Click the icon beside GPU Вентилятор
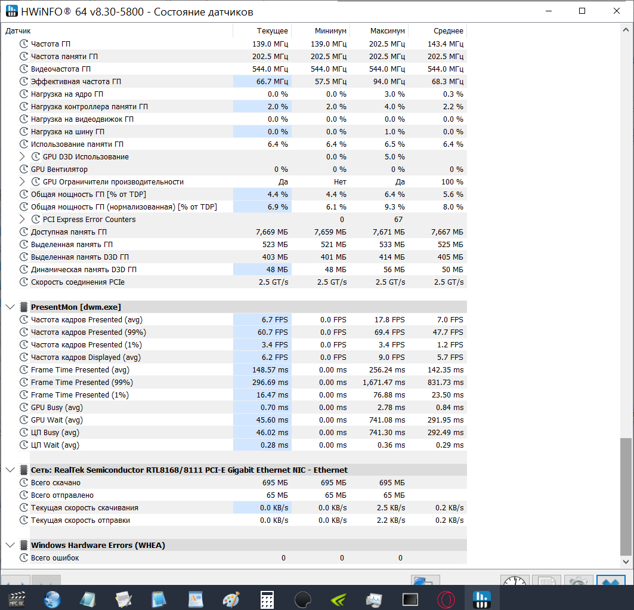 [24, 169]
